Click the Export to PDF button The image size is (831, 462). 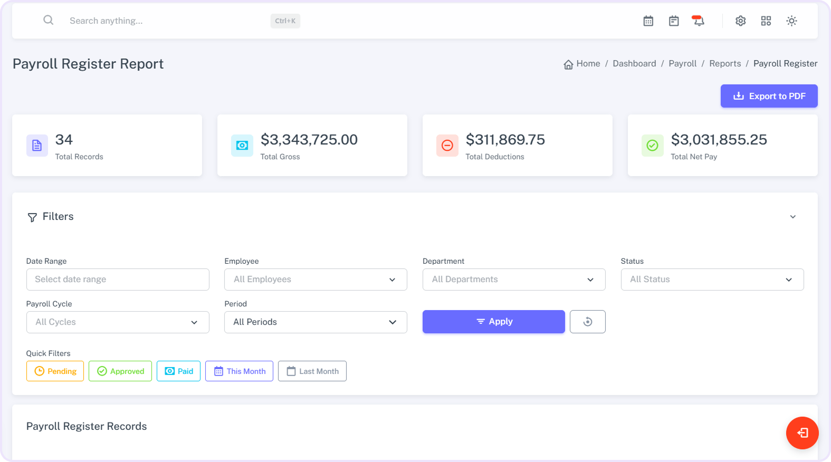(769, 96)
